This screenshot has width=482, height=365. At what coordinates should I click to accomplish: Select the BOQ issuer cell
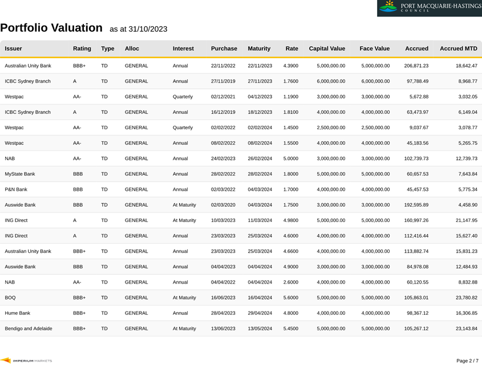pos(10,297)
